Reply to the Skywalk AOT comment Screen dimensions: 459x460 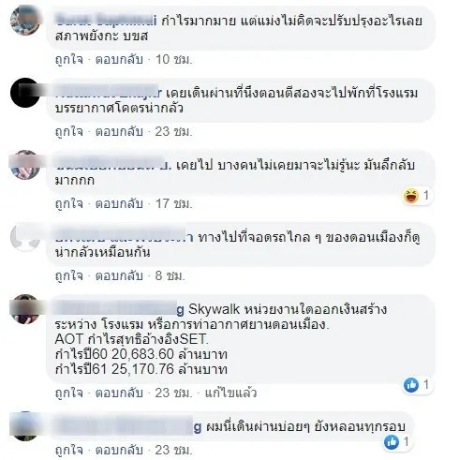click(119, 393)
